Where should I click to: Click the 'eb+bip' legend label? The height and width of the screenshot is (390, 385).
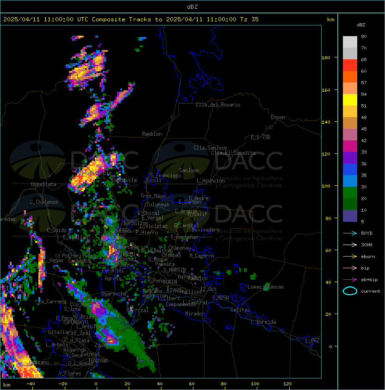(x=369, y=280)
